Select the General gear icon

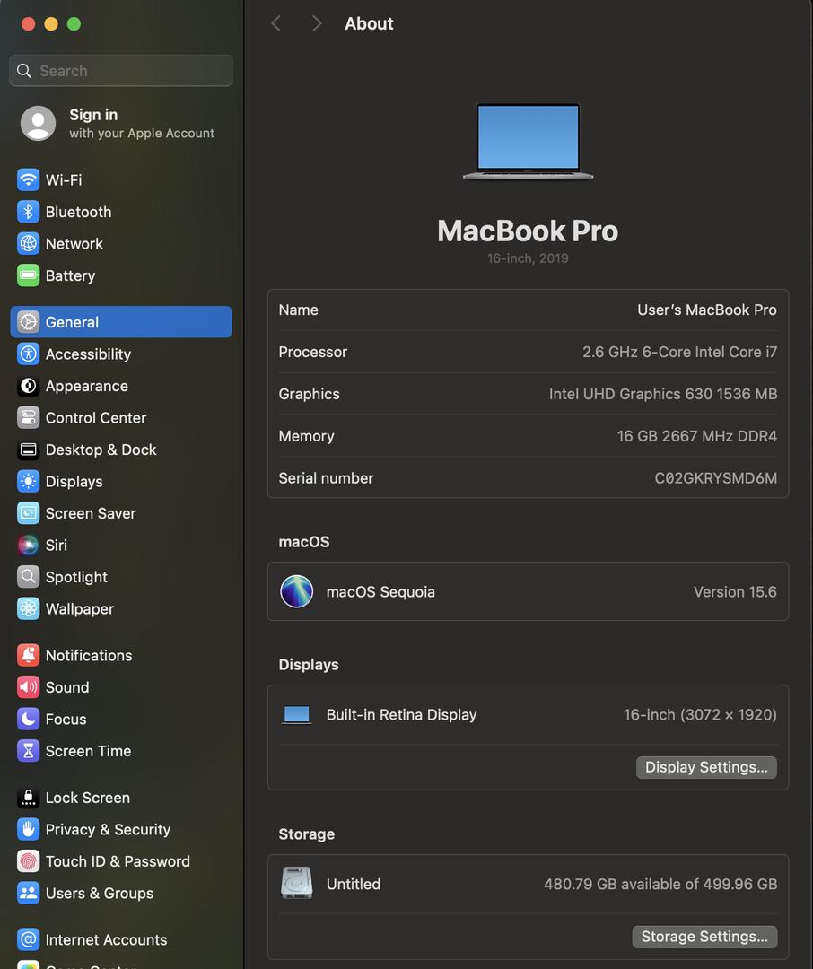[x=28, y=322]
